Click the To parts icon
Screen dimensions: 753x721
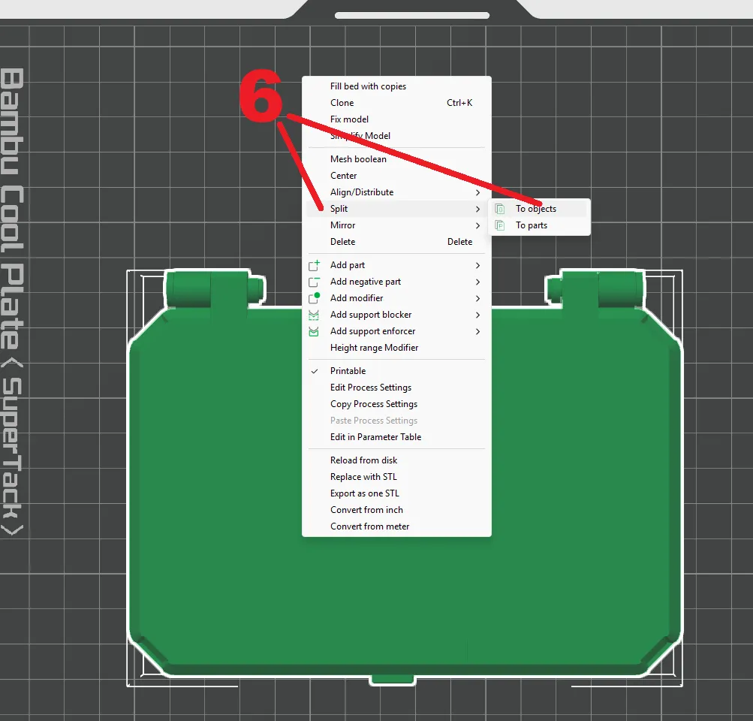[x=500, y=225]
